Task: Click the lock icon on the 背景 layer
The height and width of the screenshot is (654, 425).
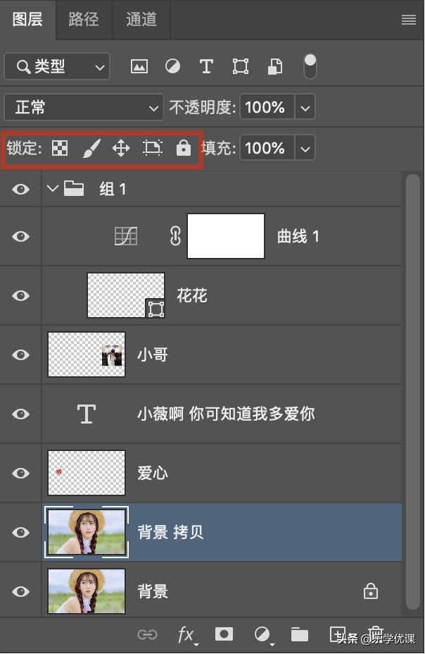Action: point(371,591)
